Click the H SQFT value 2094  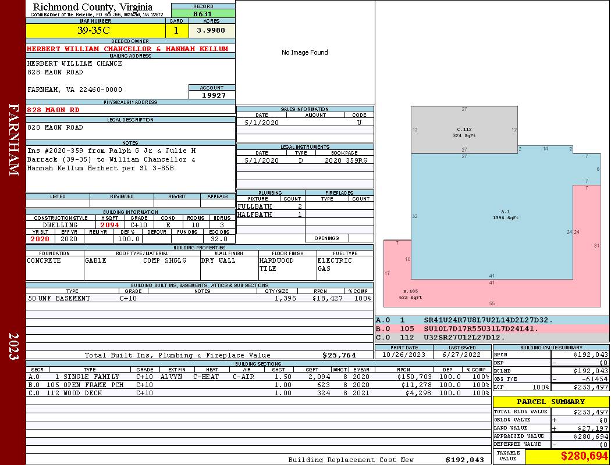pos(109,225)
